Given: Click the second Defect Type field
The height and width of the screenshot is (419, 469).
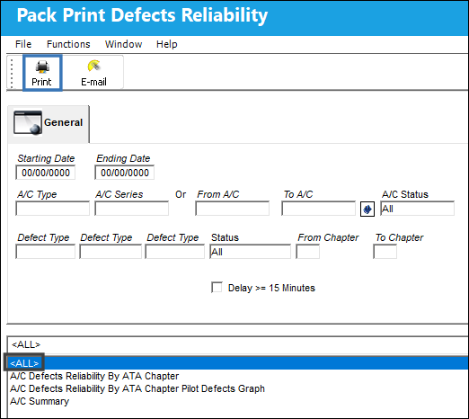Looking at the screenshot, I should (x=111, y=252).
